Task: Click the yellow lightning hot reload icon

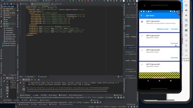Action: (32, 80)
